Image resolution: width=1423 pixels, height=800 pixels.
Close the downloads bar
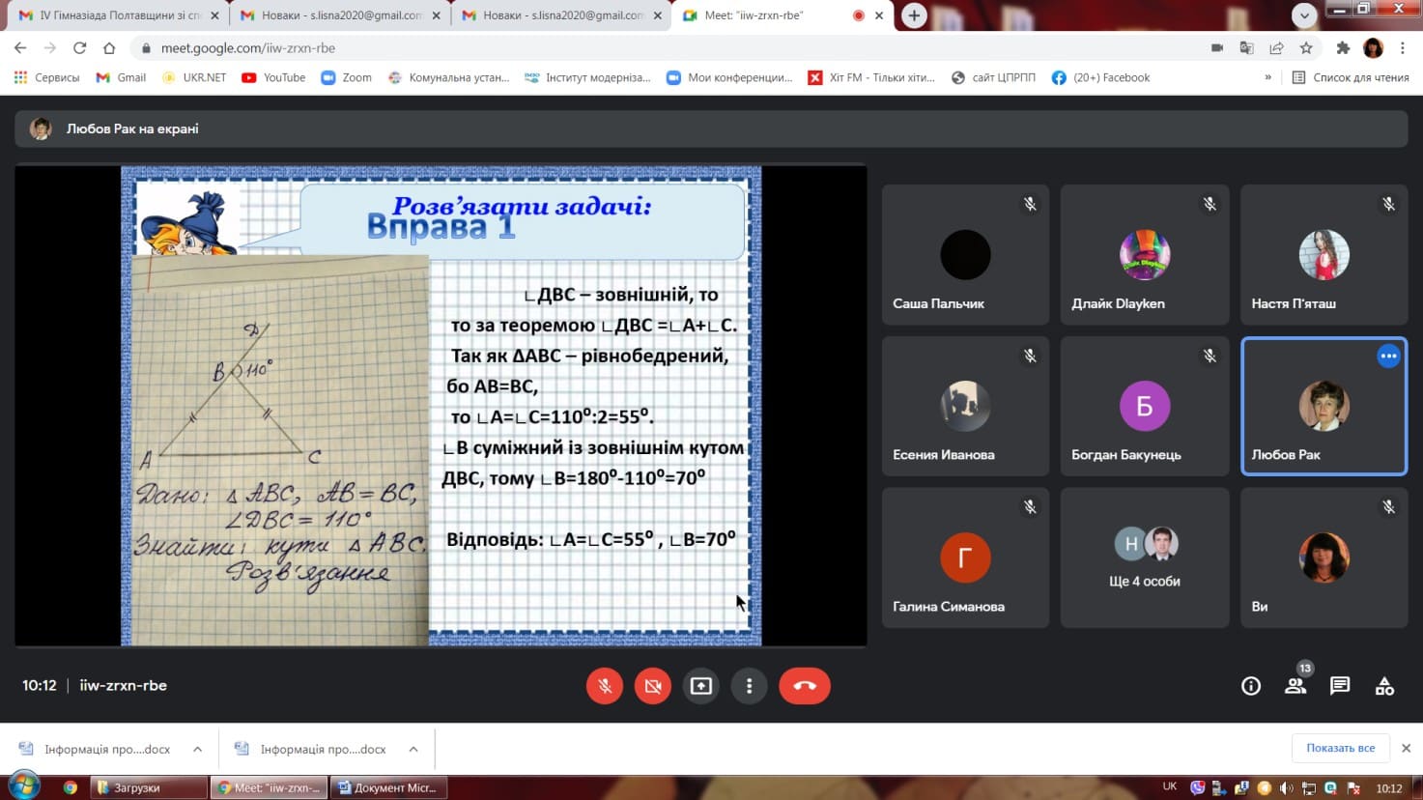(1406, 748)
